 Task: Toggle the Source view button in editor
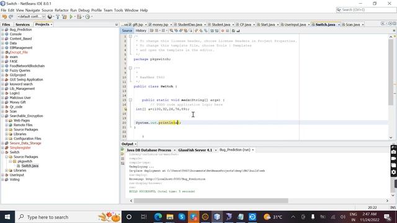(127, 30)
